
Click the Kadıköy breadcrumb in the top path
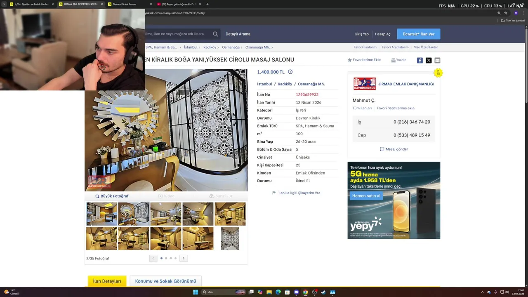[210, 47]
